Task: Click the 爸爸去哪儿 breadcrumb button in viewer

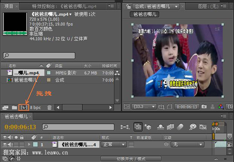Action: click(x=144, y=14)
